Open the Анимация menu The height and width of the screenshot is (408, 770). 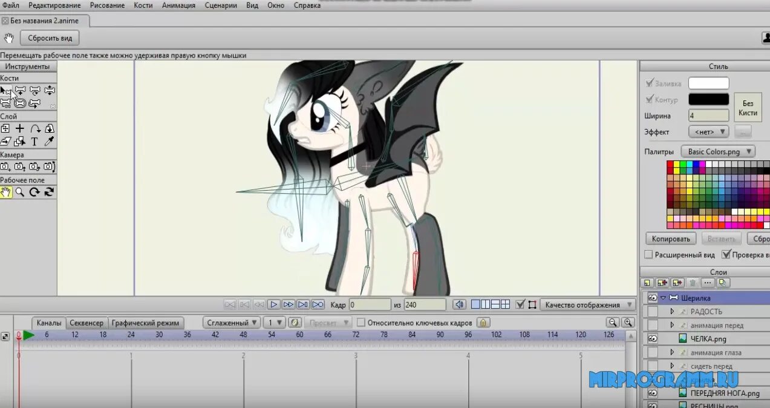pyautogui.click(x=178, y=5)
